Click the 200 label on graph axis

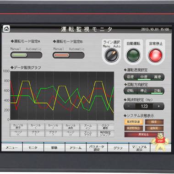(6, 110)
